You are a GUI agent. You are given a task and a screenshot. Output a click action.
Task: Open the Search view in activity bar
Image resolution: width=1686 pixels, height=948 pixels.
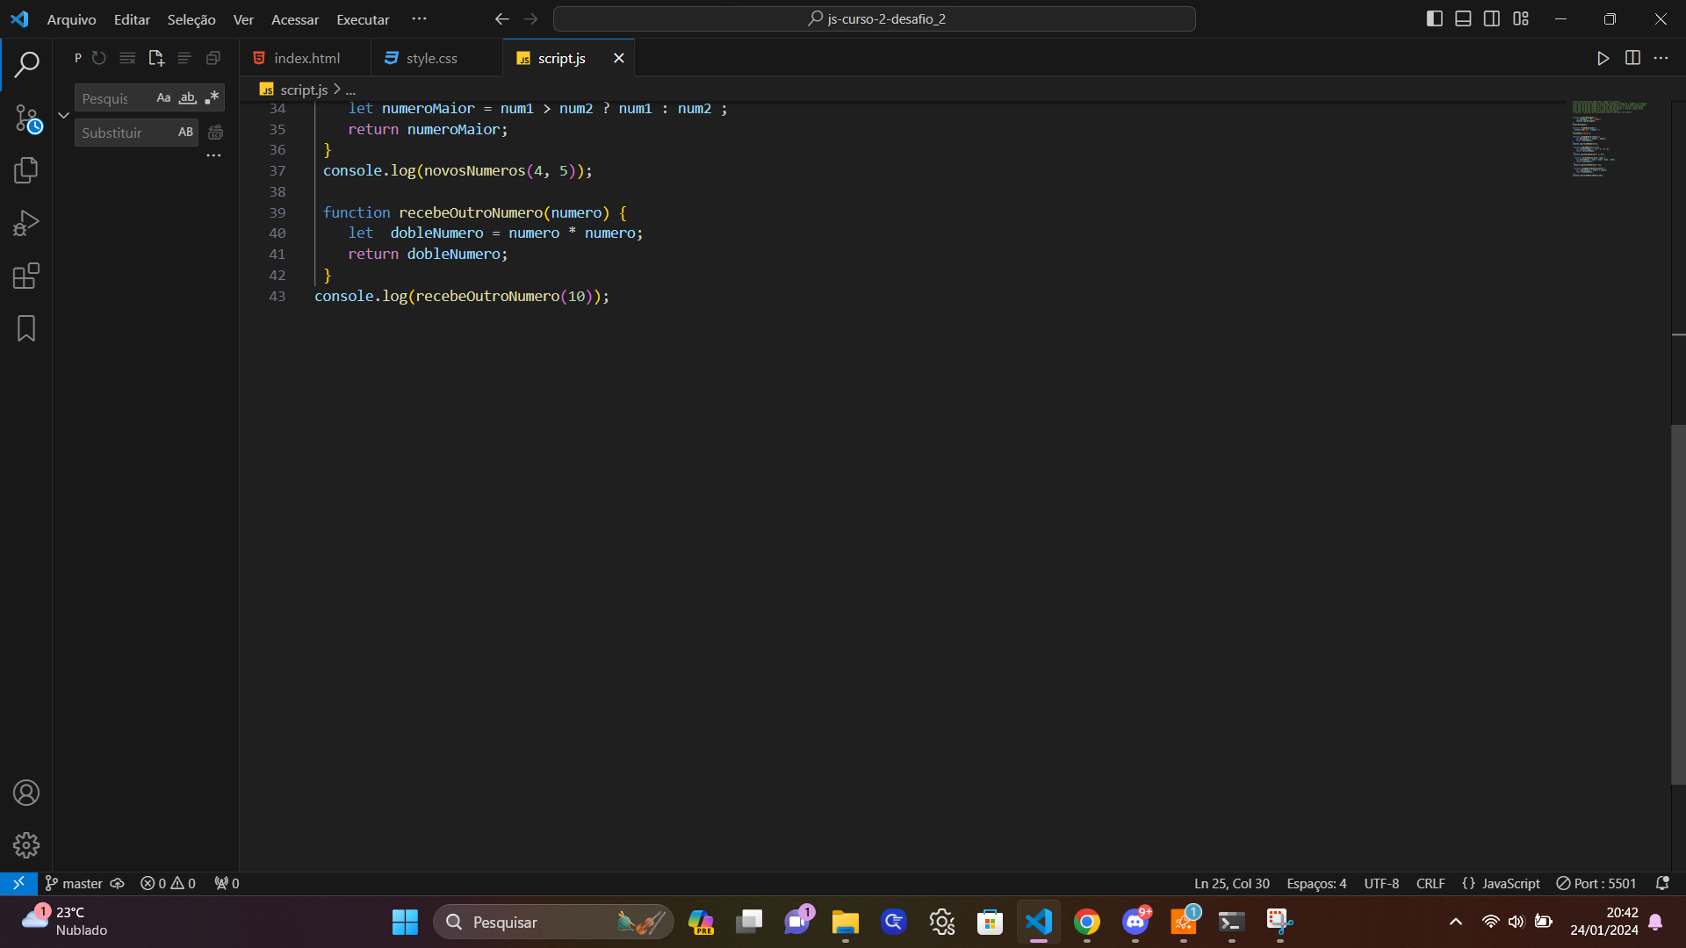(x=26, y=64)
